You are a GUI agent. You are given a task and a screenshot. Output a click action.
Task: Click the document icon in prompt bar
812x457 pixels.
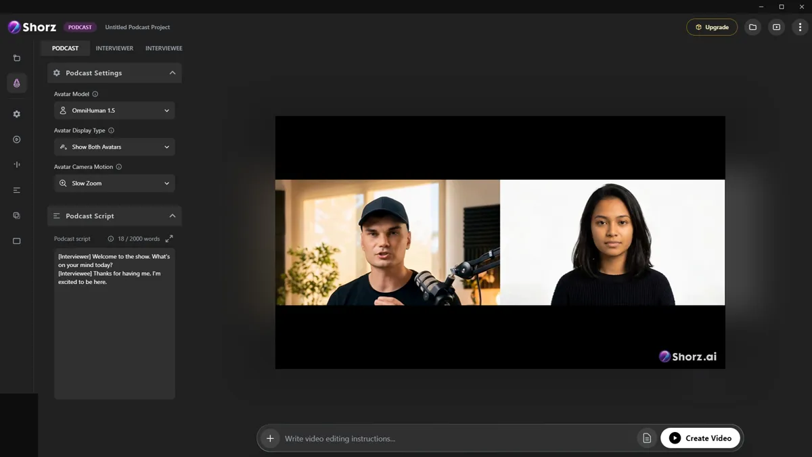point(647,438)
